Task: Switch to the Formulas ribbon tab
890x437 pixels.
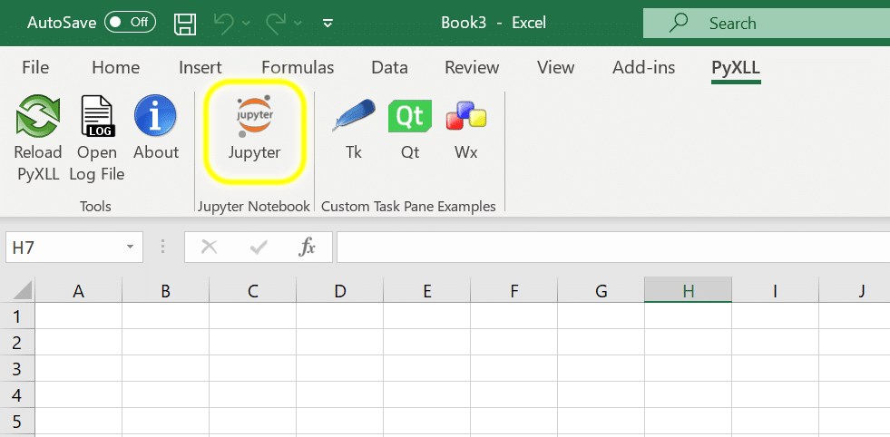Action: coord(298,68)
